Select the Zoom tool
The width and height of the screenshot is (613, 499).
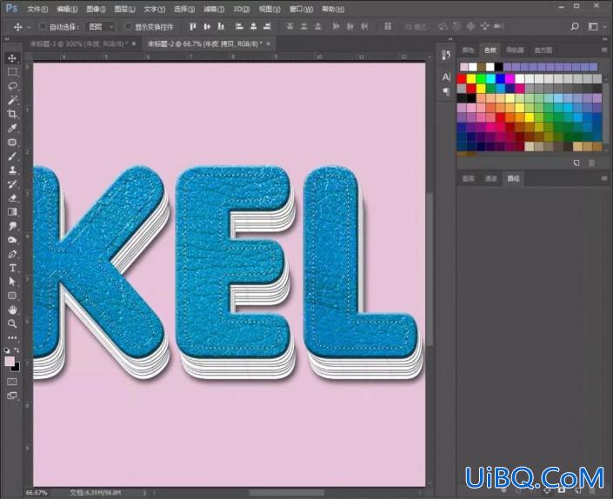pos(12,323)
